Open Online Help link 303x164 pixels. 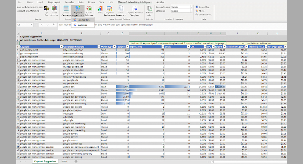pyautogui.click(x=202, y=7)
